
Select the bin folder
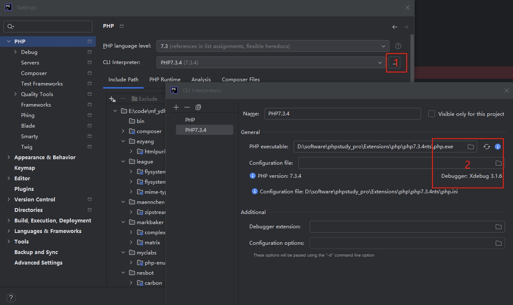pos(137,121)
